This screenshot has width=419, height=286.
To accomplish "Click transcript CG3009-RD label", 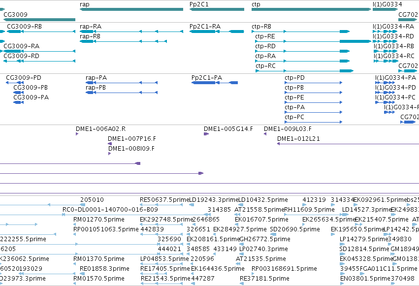I will 21,56.
